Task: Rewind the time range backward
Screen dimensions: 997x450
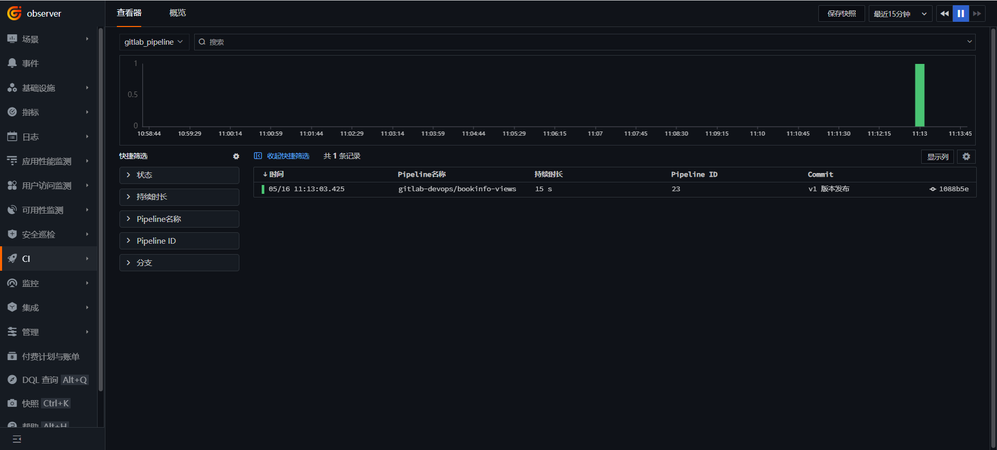Action: coord(944,14)
